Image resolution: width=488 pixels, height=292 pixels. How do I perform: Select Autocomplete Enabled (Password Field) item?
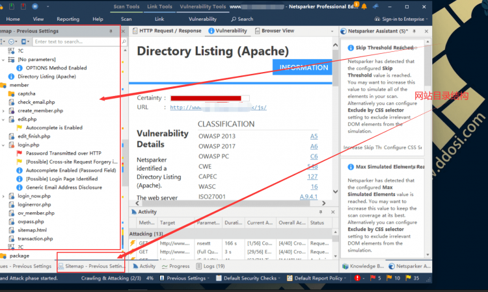coord(71,170)
